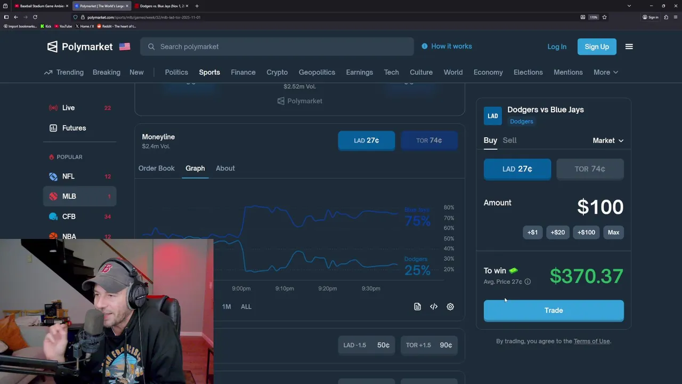Select TOR 74¢ in the trade panel
Viewport: 682px width, 384px height.
pyautogui.click(x=590, y=169)
